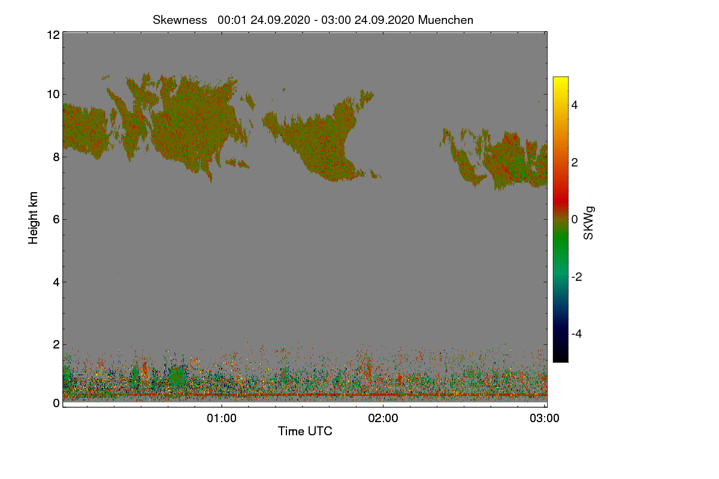This screenshot has height=479, width=719.
Task: Select the Time UTC axis title
Action: point(305,431)
